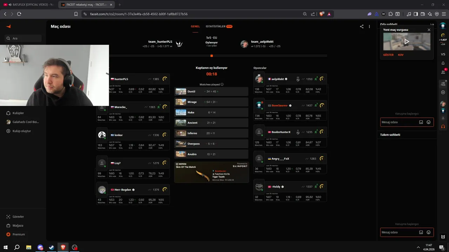Open Lsy7 player profile name
The height and width of the screenshot is (252, 449).
pos(118,163)
